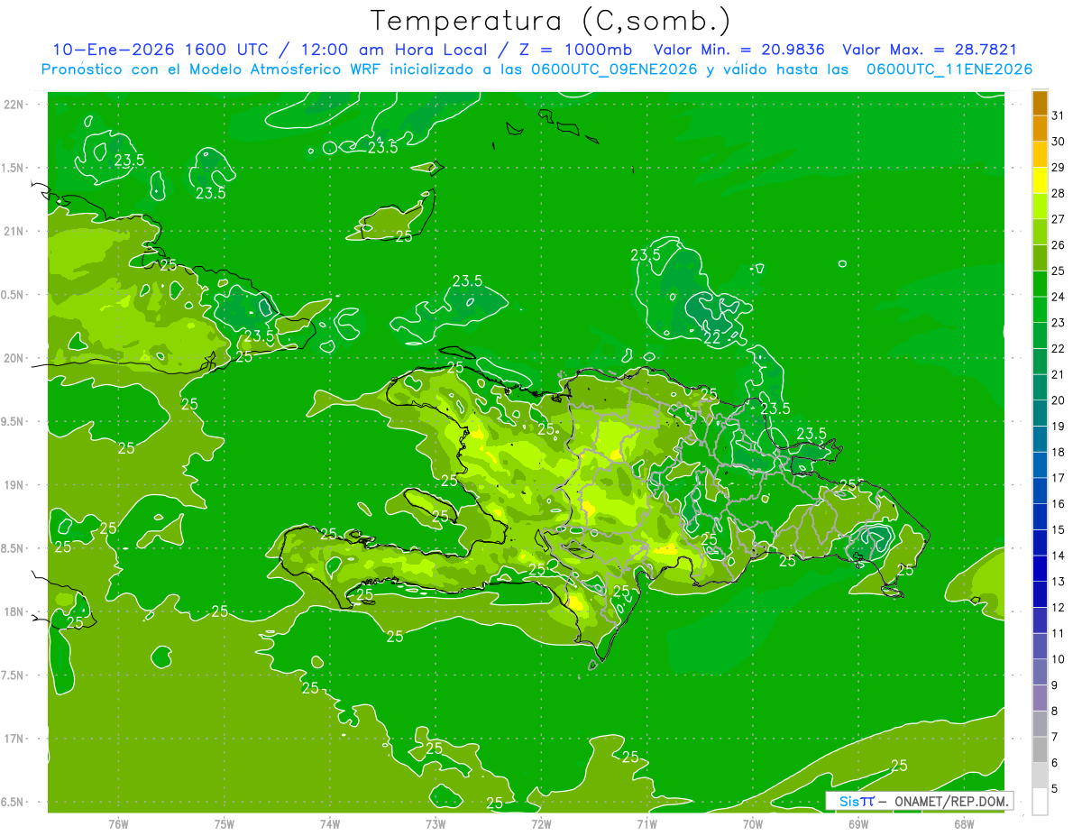This screenshot has width=1082, height=836.
Task: Click the '74W' longitude axis label
Action: point(330,824)
